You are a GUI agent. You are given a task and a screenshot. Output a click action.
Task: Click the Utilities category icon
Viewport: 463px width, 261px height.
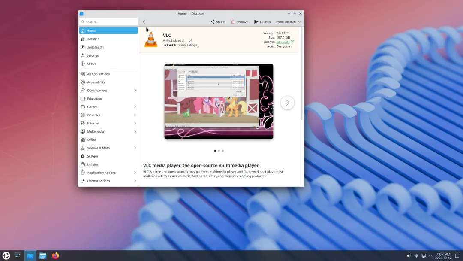83,164
